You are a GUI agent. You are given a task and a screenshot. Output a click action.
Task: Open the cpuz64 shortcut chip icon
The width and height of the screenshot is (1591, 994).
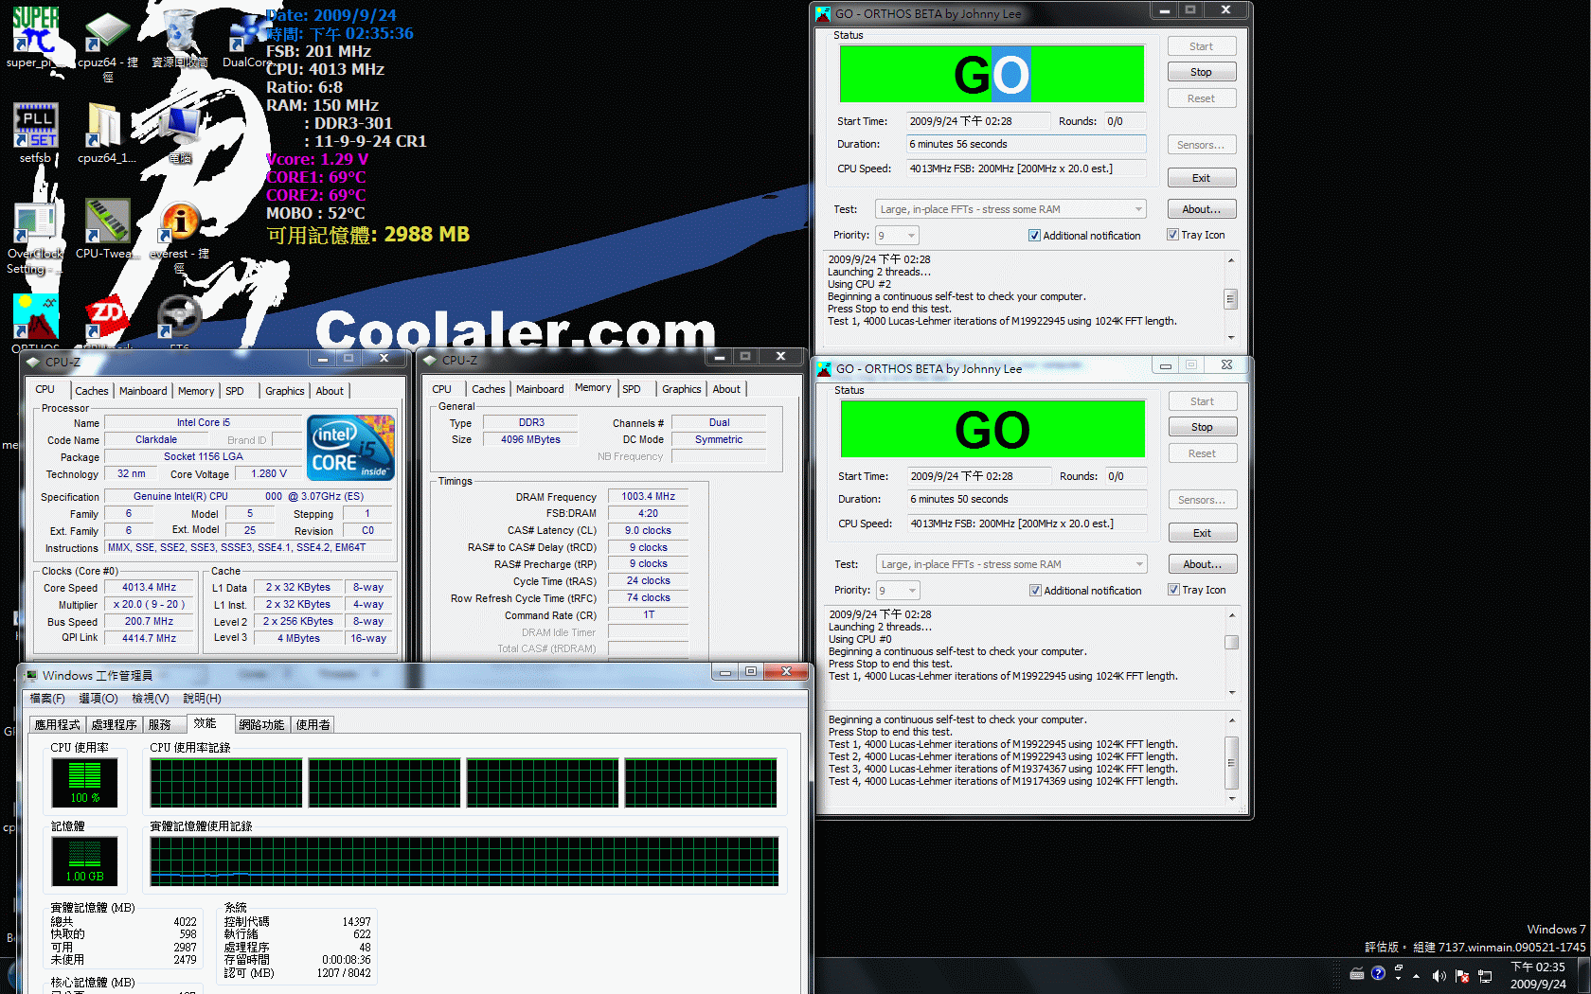point(106,32)
